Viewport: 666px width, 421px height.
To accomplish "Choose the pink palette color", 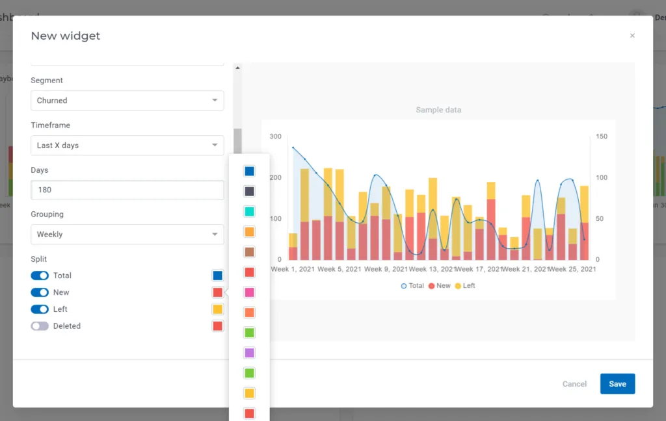I will coord(249,292).
